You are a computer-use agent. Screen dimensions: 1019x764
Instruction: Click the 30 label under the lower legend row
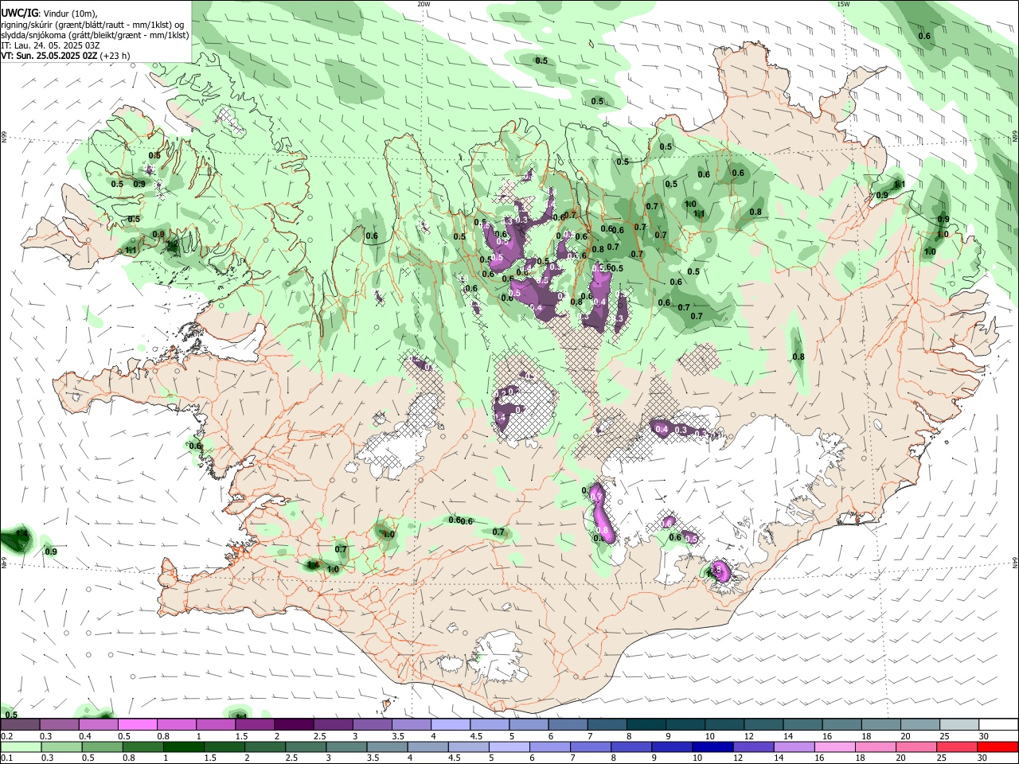tap(982, 758)
